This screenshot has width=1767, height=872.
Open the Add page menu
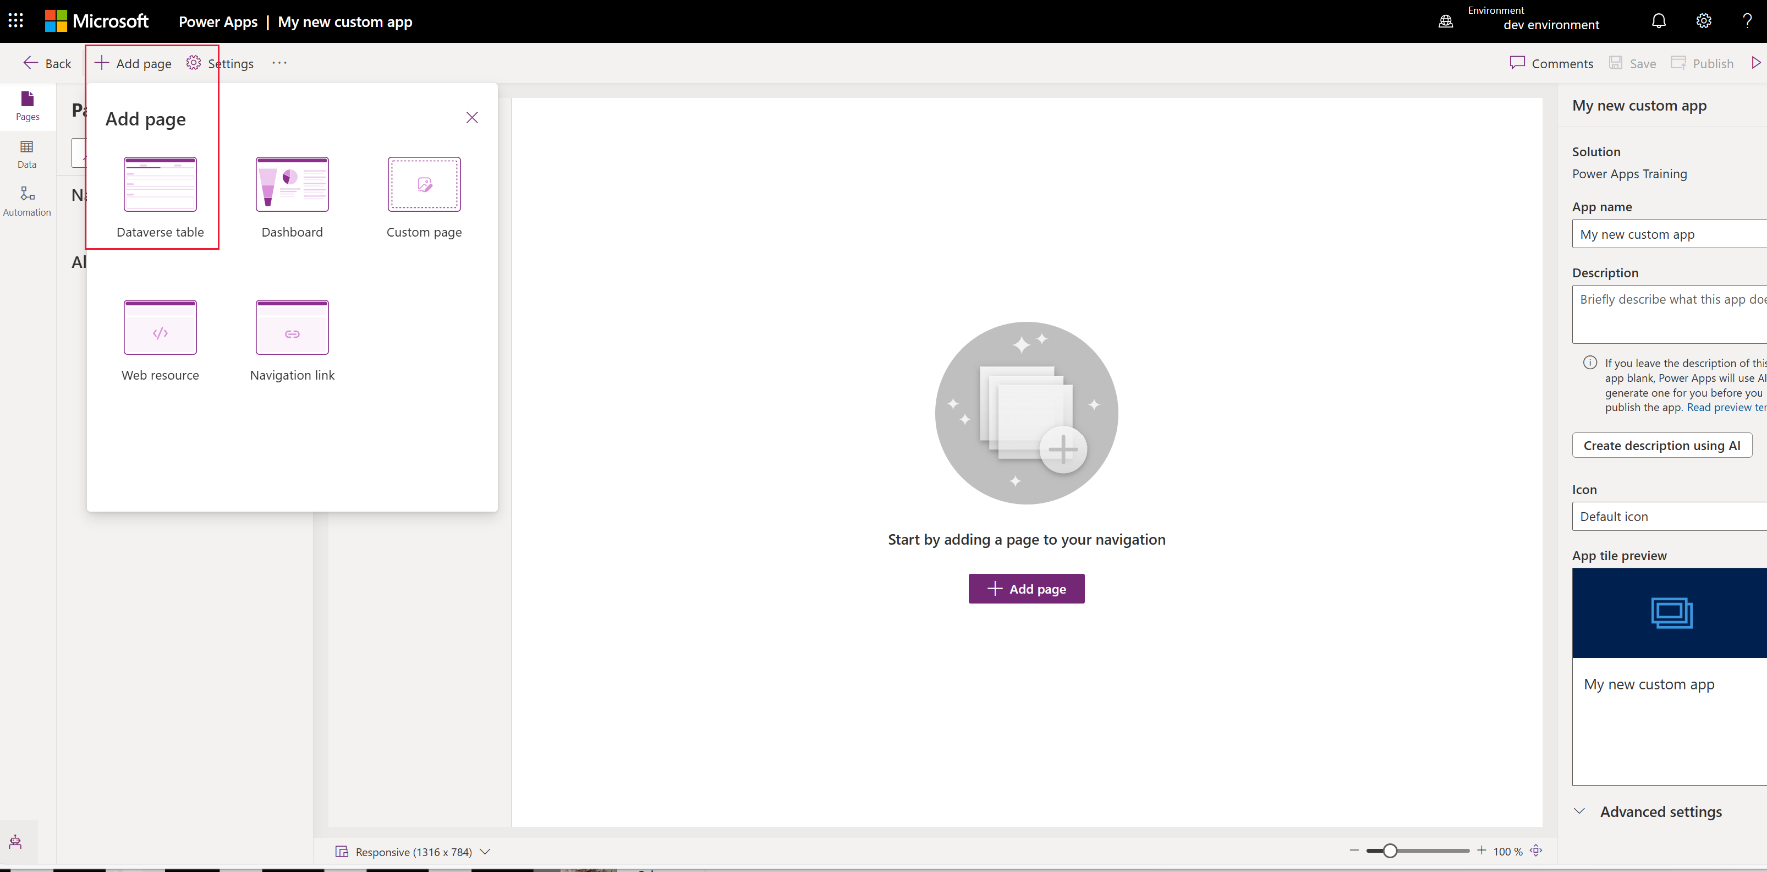click(132, 63)
